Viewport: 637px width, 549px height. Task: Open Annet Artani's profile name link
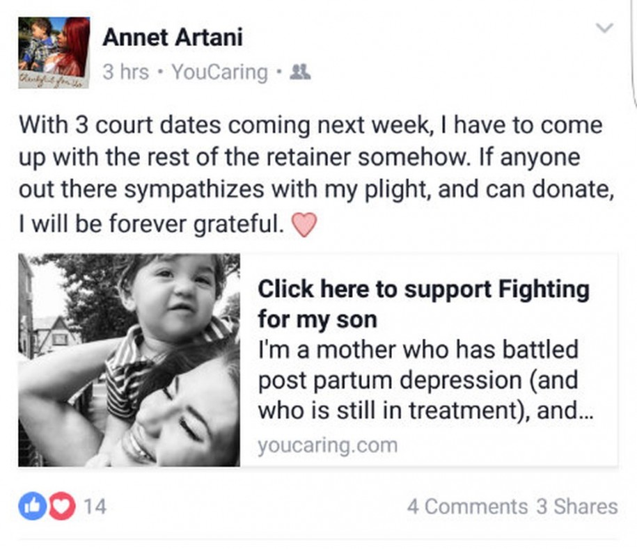coord(173,38)
